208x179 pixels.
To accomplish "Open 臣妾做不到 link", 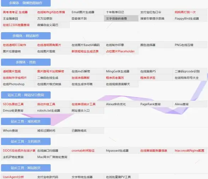I will tap(79, 18).
